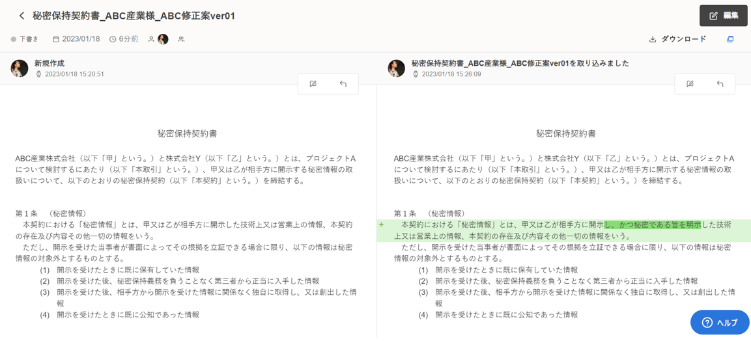The image size is (751, 341).
Task: Click the edit icon in right version panel
Action: tap(690, 84)
